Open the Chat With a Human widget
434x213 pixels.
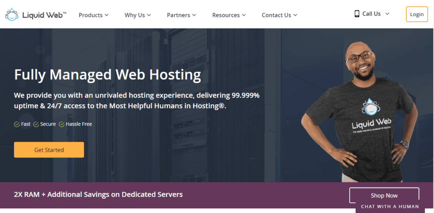tap(390, 206)
